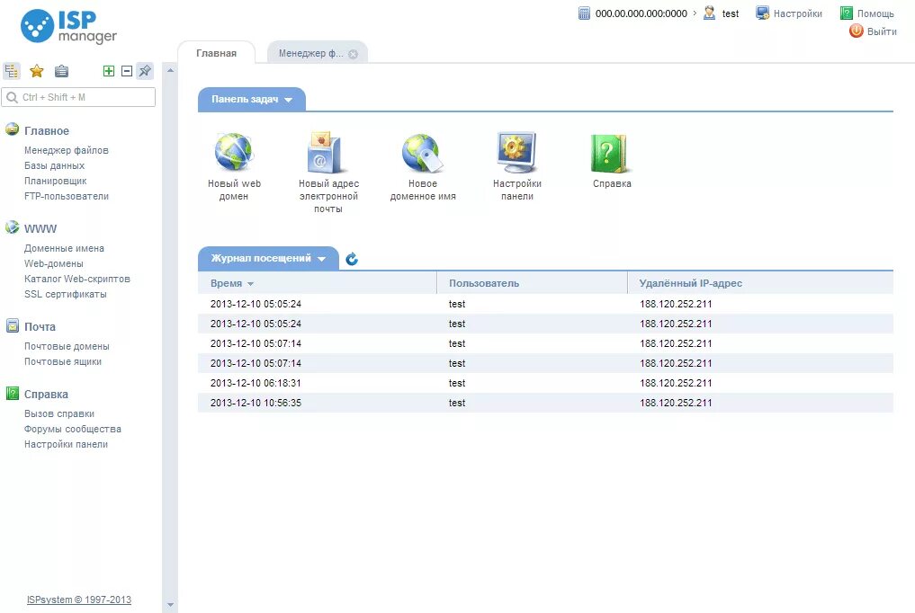The width and height of the screenshot is (915, 613).
Task: Open Вызов справки
Action: click(x=59, y=413)
